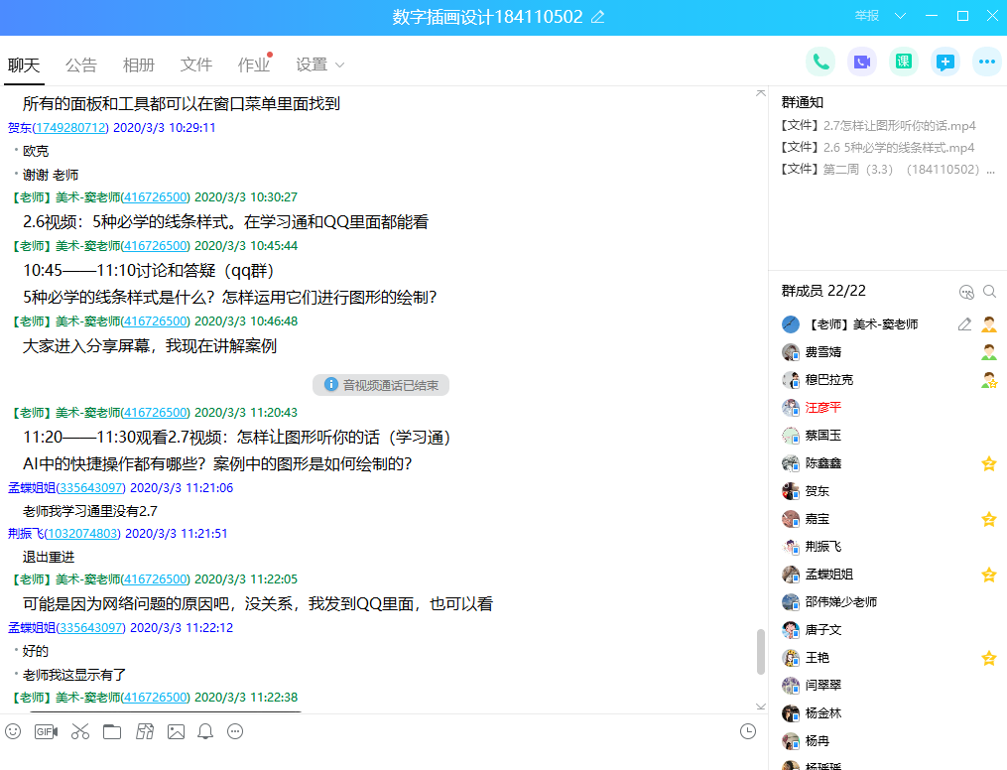Viewport: 1007px width, 770px height.
Task: Search group members with magnifier icon
Action: (x=989, y=291)
